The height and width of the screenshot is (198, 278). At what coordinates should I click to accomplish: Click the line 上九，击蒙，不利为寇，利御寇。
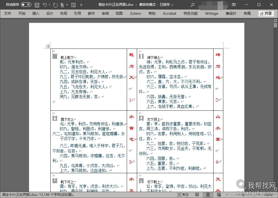click(x=174, y=168)
